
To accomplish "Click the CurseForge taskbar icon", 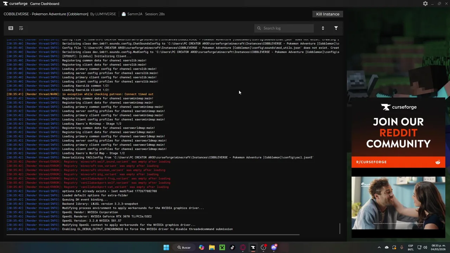I will click(253, 247).
